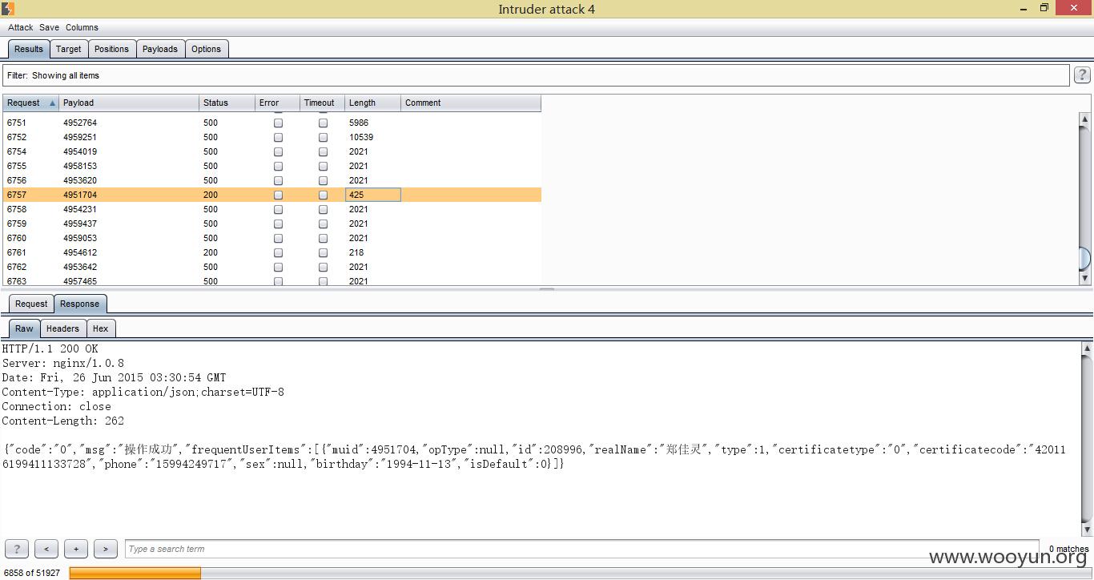Select request row 6759

pyautogui.click(x=271, y=224)
